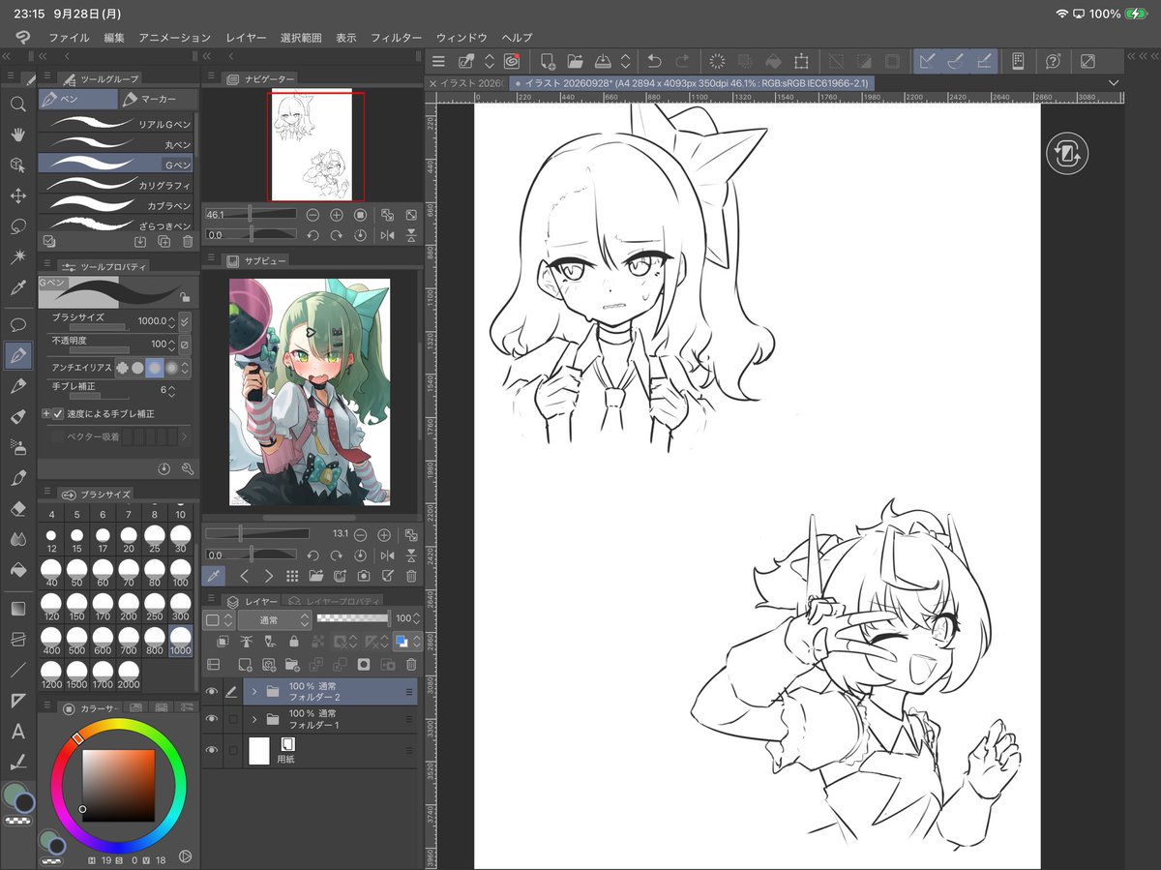Pick the Auto Select magic wand tool

[x=17, y=256]
